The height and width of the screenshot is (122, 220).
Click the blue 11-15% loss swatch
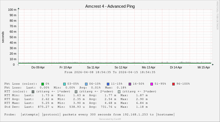tap(108, 84)
